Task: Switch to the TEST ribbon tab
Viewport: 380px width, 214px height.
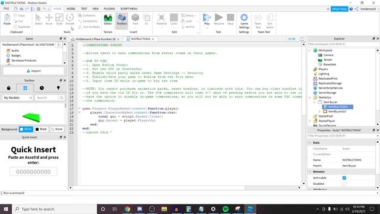Action: tap(84, 9)
